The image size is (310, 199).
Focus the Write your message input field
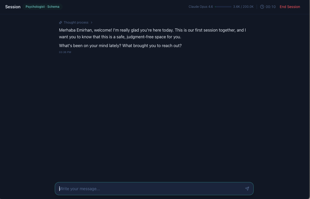click(x=150, y=189)
